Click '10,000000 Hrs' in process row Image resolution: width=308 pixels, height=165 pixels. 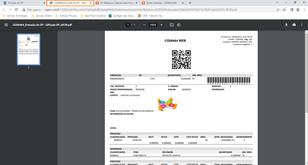coord(228,140)
